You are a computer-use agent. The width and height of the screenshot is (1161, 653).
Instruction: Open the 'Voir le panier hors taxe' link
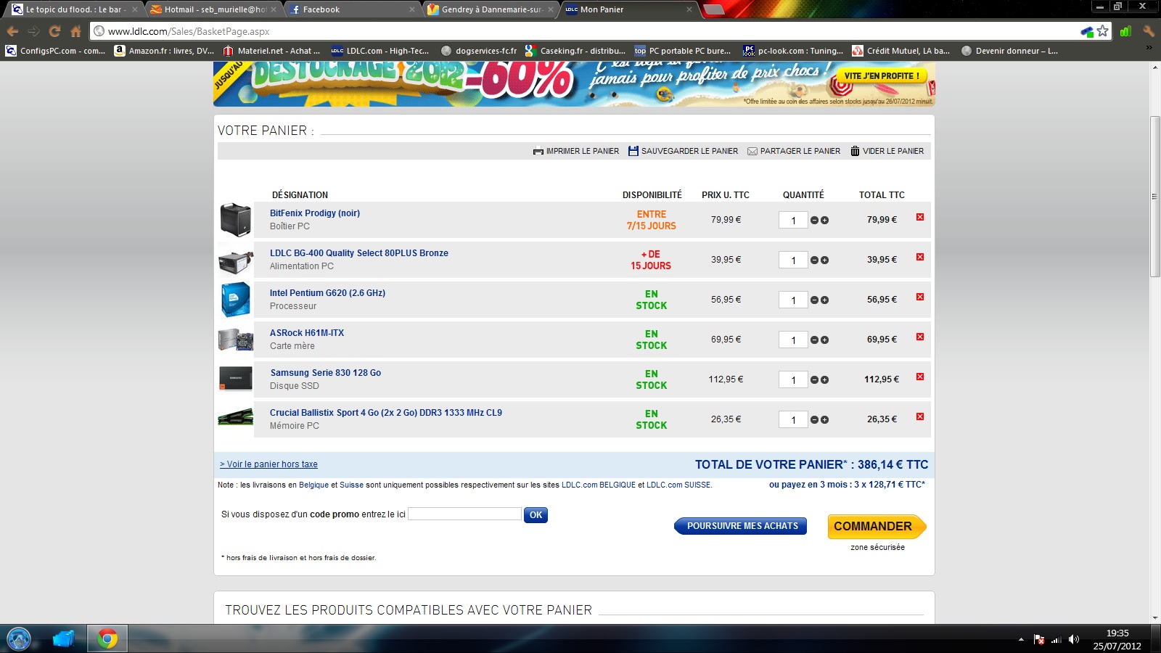pos(269,464)
